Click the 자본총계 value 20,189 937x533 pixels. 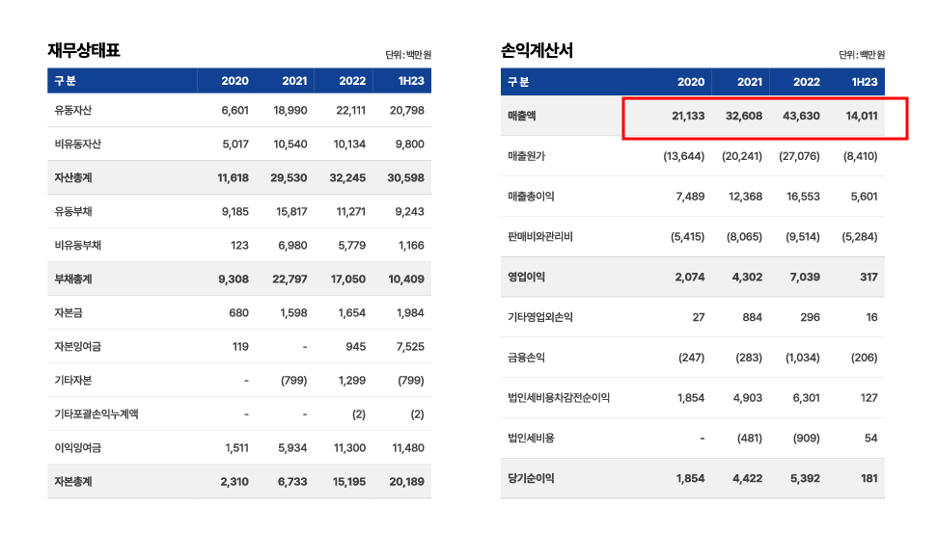click(407, 481)
